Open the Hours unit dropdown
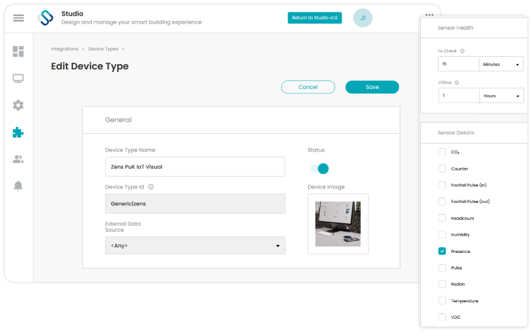Image resolution: width=532 pixels, height=332 pixels. 502,96
